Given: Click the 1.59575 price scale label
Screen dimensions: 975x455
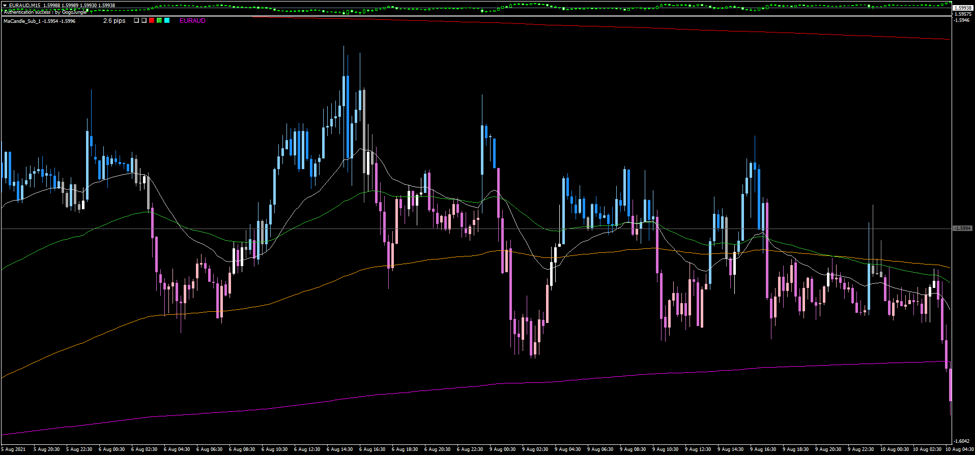Looking at the screenshot, I should click(x=962, y=14).
